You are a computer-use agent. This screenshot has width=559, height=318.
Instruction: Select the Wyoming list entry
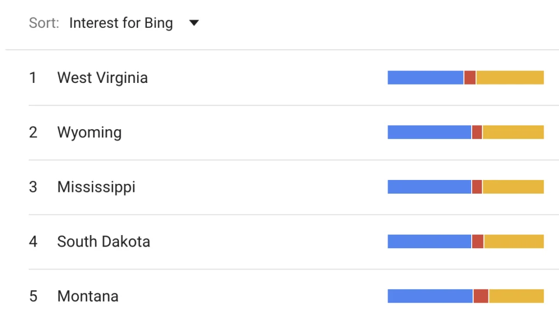pyautogui.click(x=89, y=132)
